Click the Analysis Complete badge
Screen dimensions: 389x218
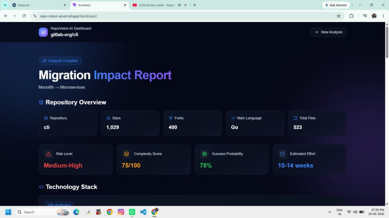click(x=60, y=61)
